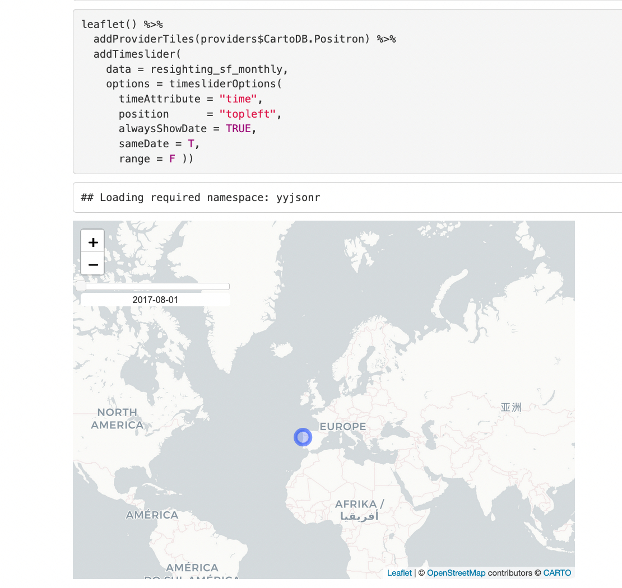
Task: Open the CARTO attribution link
Action: coord(557,573)
